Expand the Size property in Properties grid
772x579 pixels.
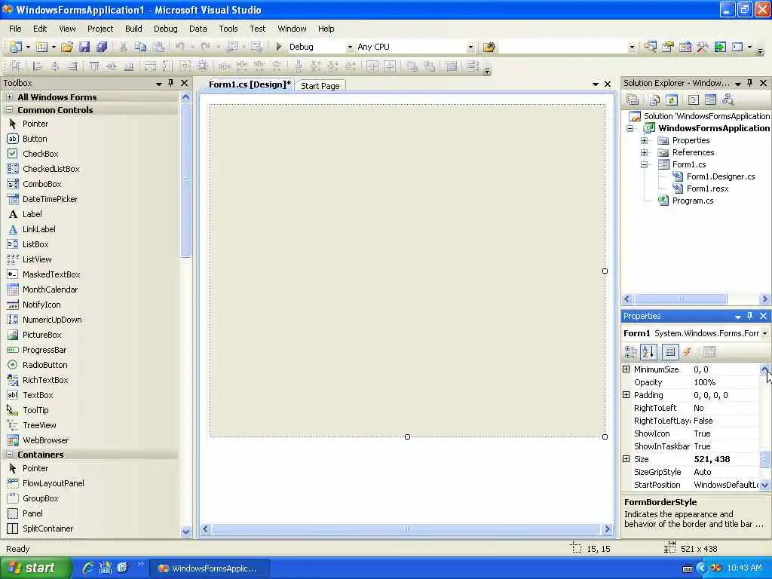pos(626,459)
